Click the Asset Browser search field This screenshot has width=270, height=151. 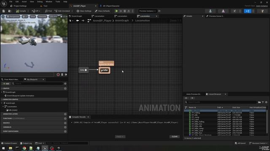pos(221,102)
